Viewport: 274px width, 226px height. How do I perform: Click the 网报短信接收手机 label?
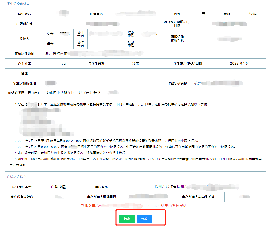pyautogui.click(x=177, y=39)
